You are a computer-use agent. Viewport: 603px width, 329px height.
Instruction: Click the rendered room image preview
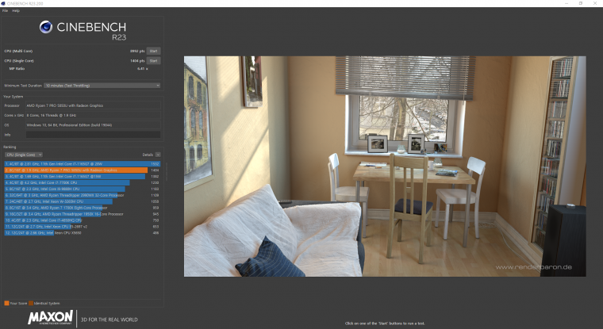tap(385, 166)
